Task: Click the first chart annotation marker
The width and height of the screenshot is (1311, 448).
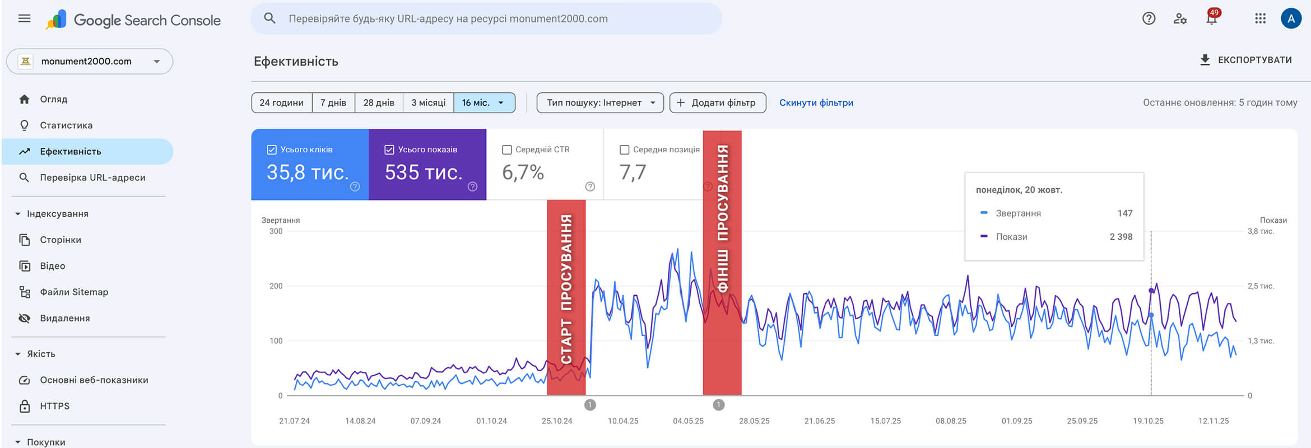Action: click(589, 405)
